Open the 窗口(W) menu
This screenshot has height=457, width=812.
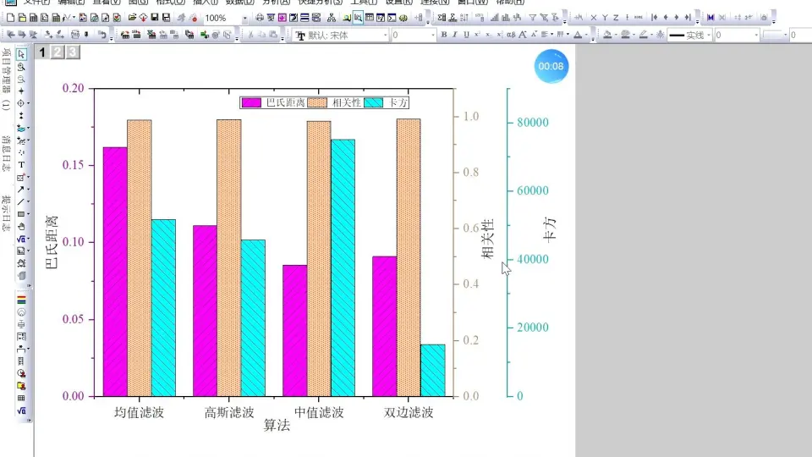473,2
